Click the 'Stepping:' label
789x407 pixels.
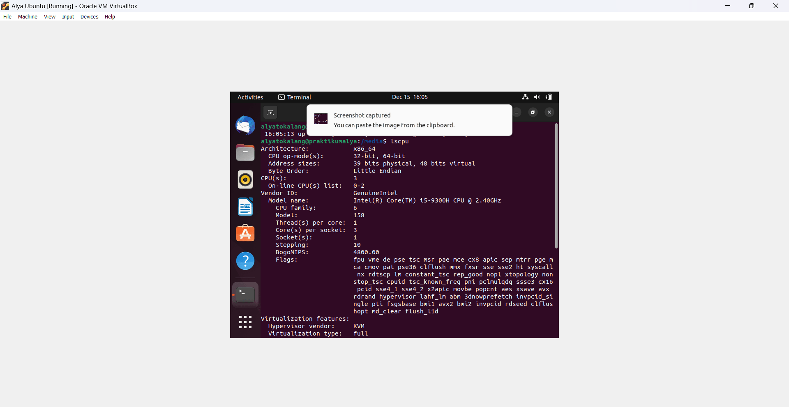292,245
